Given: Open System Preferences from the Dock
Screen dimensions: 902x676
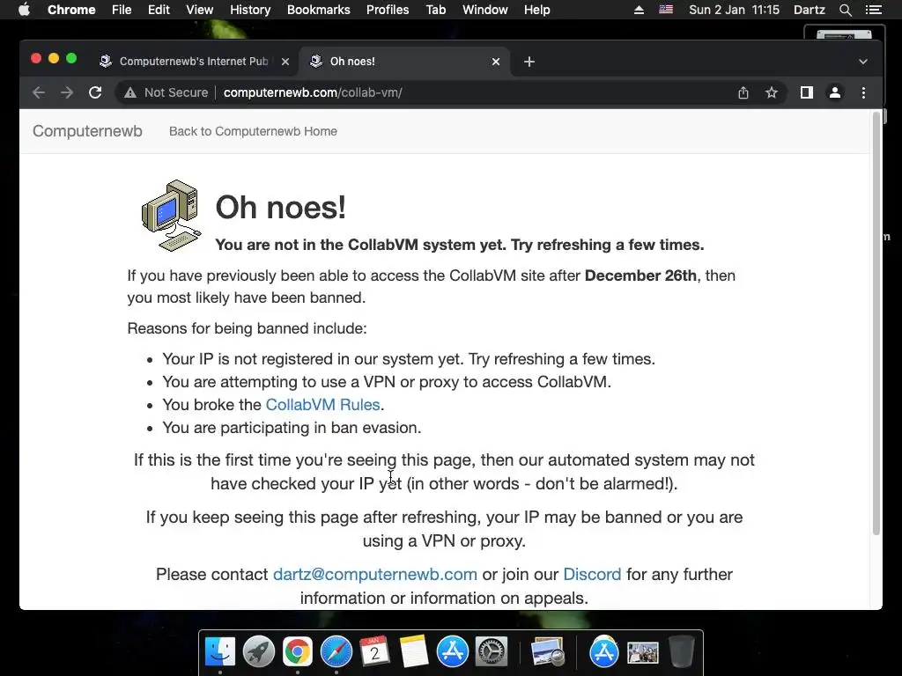Looking at the screenshot, I should (491, 652).
